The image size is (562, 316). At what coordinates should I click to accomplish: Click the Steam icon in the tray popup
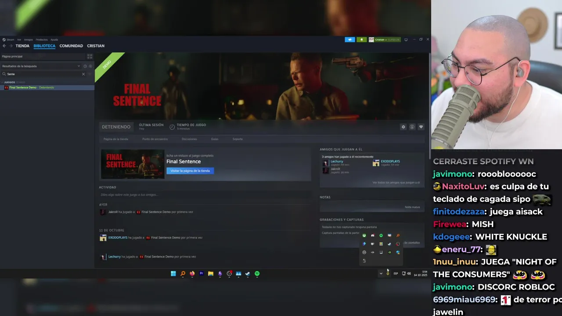[x=389, y=244]
